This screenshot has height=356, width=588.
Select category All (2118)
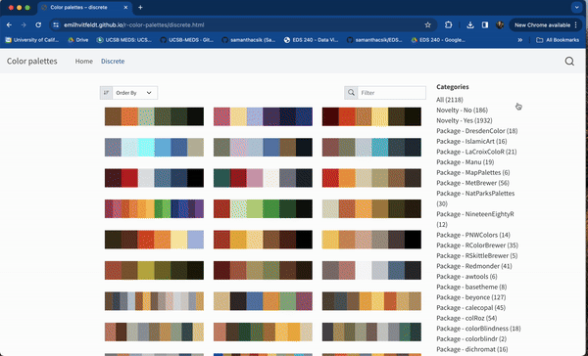(450, 100)
